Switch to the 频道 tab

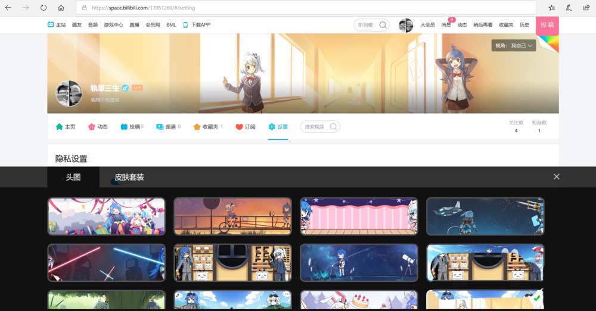tap(169, 127)
